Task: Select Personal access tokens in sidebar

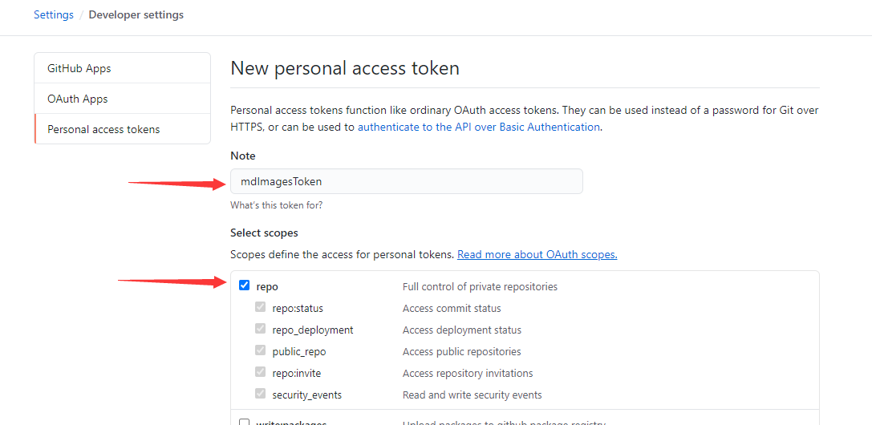Action: (103, 129)
